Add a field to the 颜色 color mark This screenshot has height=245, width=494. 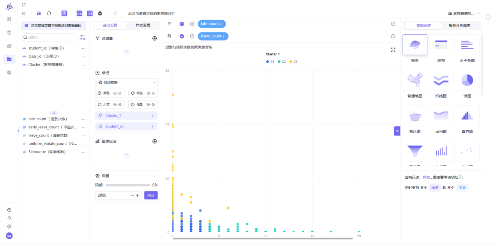(x=115, y=93)
